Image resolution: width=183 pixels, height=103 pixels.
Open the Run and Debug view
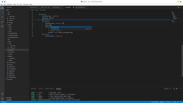click(2, 22)
